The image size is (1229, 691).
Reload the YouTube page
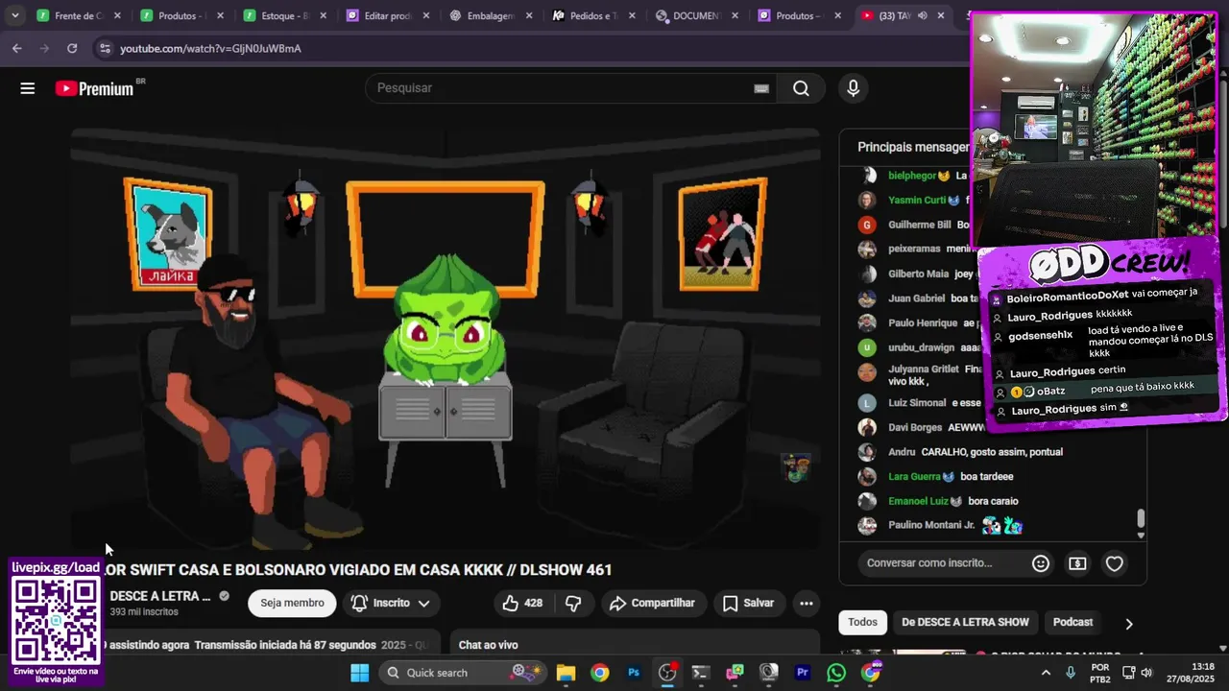pyautogui.click(x=72, y=48)
